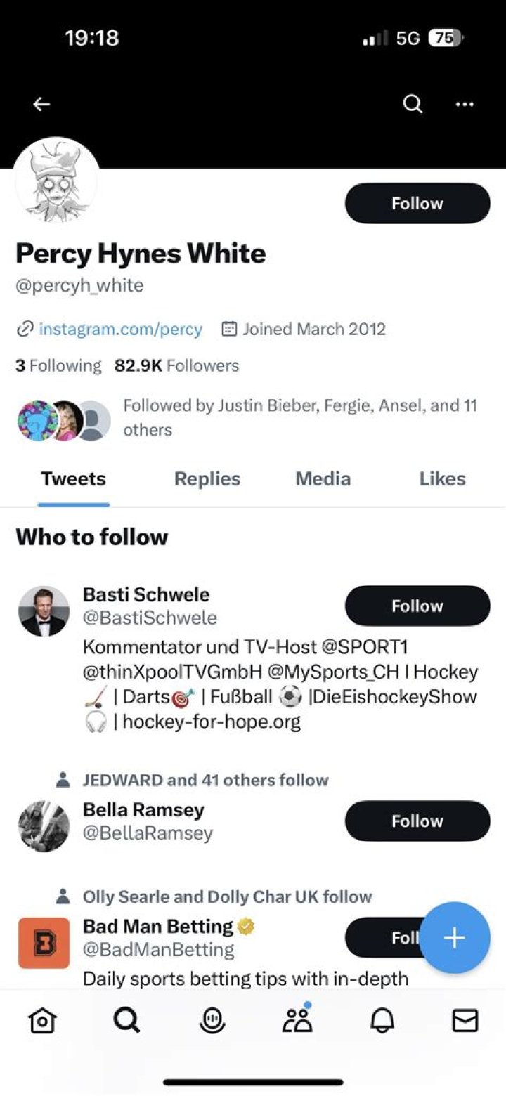View the 3 Following list

(59, 366)
